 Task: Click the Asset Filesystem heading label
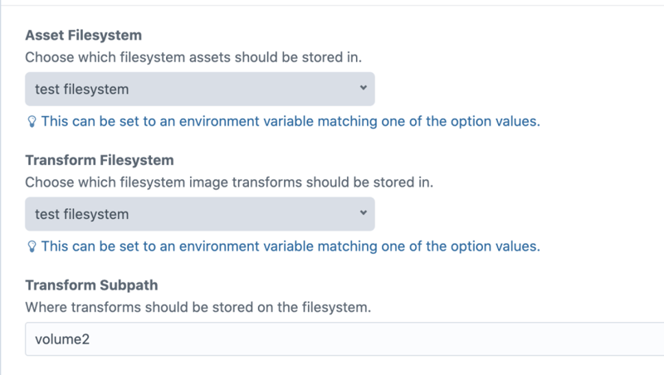pyautogui.click(x=83, y=36)
